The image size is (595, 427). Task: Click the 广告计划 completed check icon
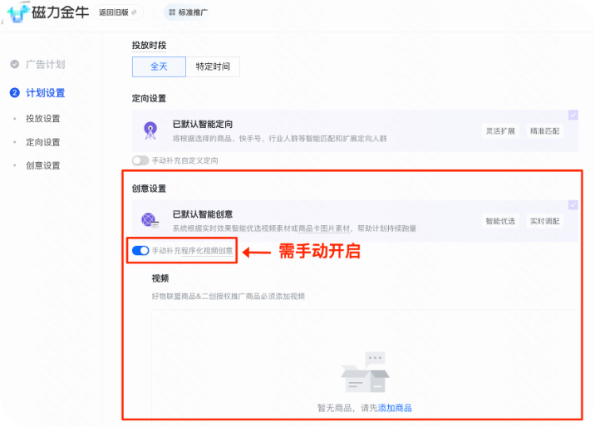coord(14,64)
